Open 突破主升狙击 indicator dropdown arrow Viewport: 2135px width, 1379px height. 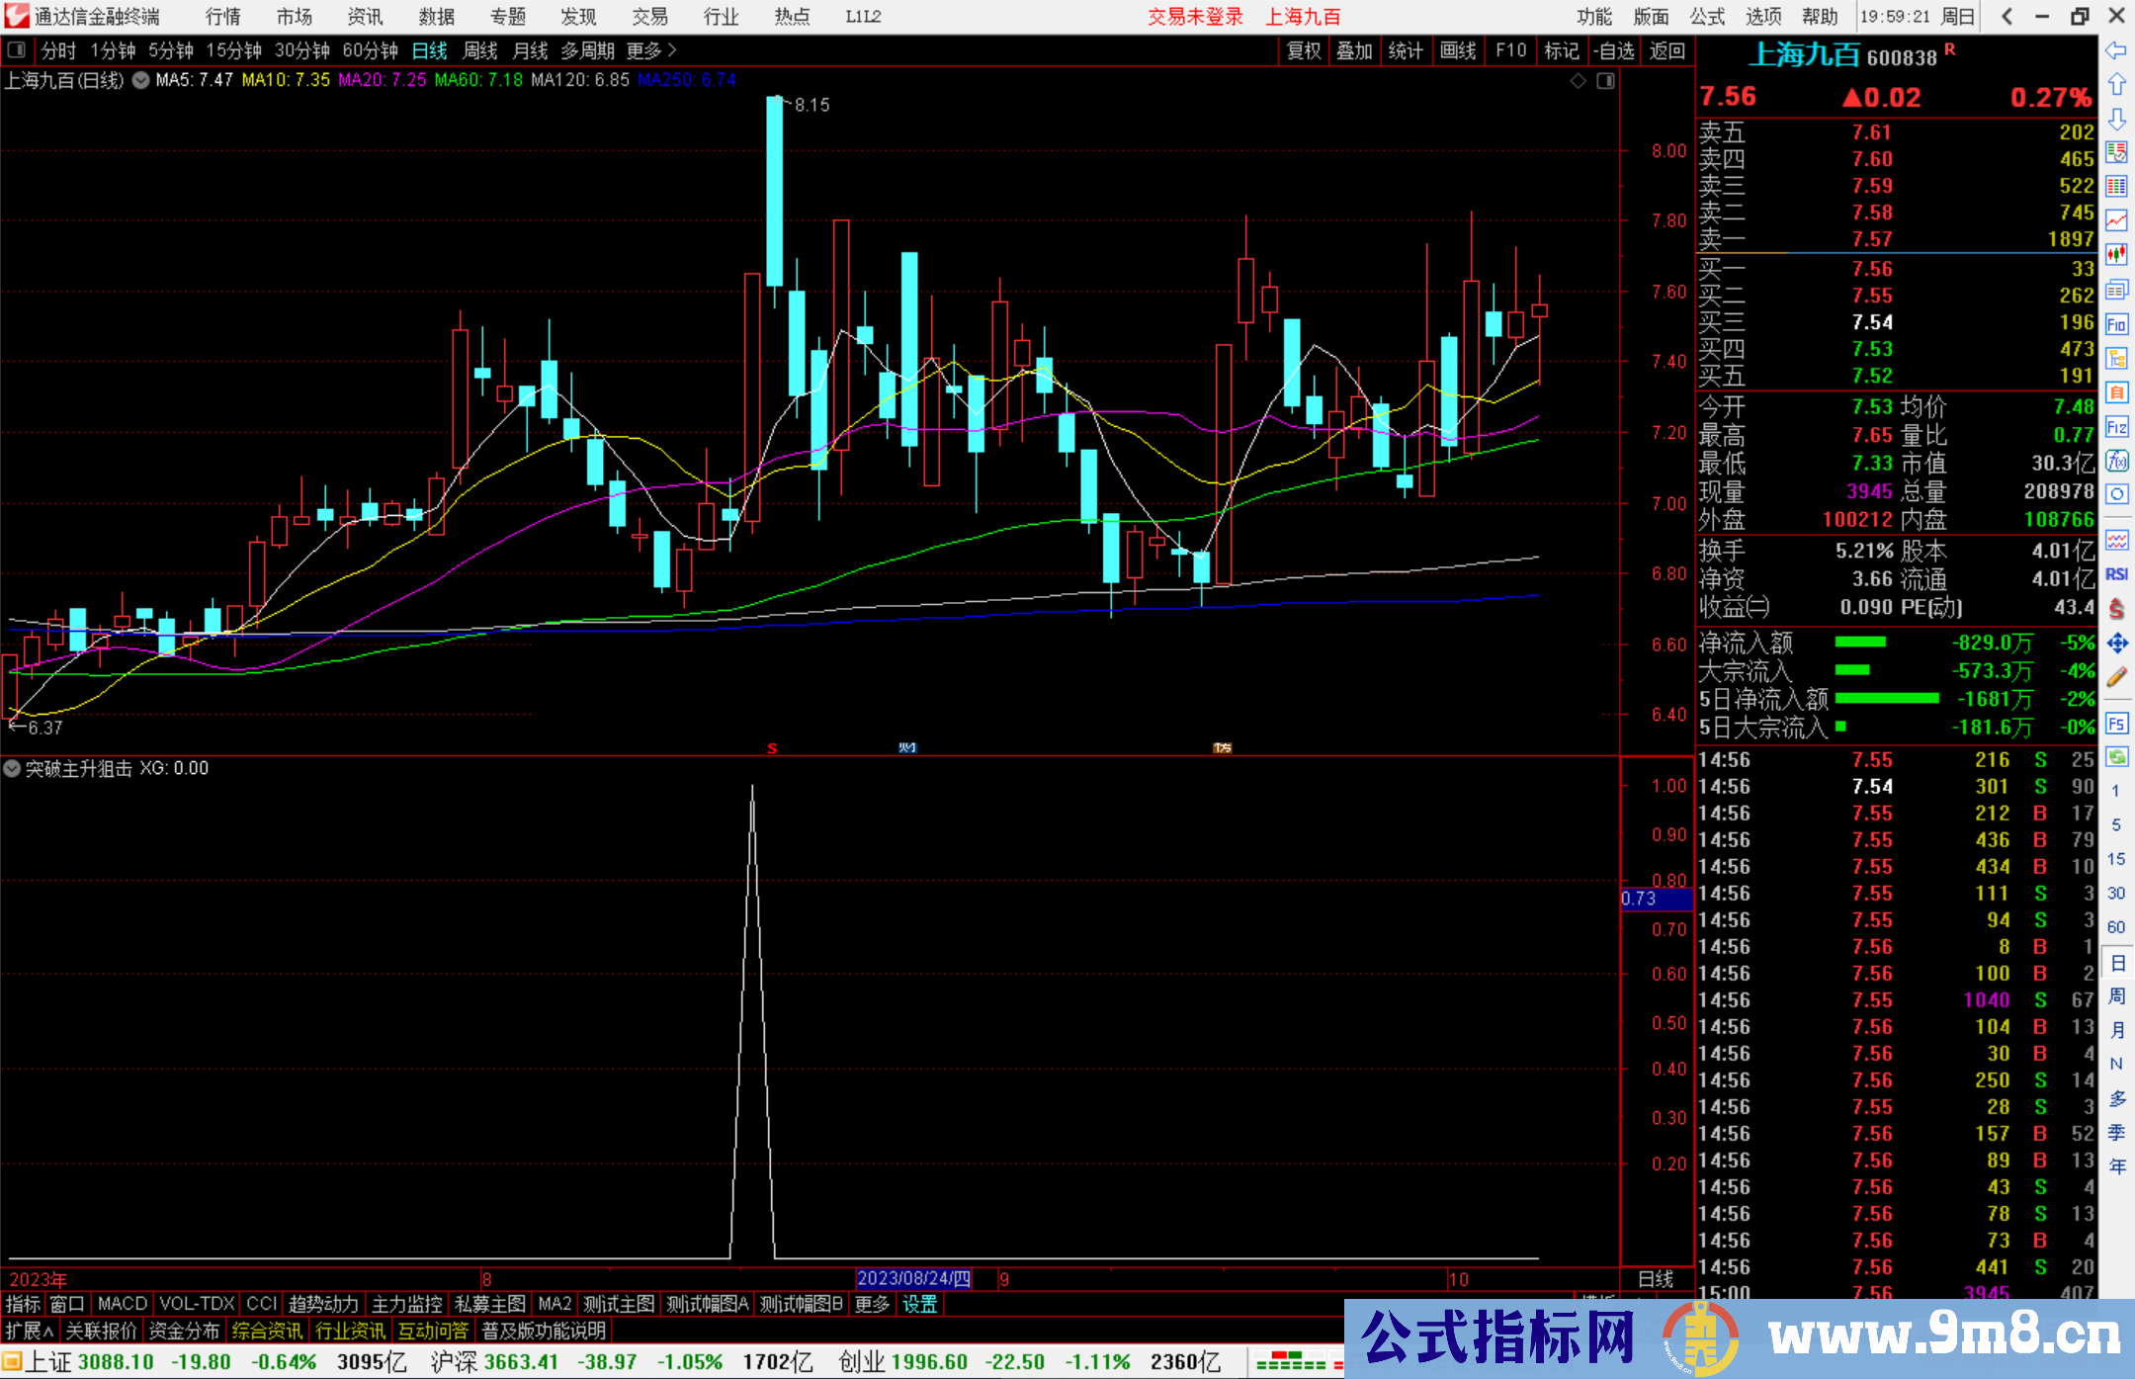pyautogui.click(x=12, y=768)
